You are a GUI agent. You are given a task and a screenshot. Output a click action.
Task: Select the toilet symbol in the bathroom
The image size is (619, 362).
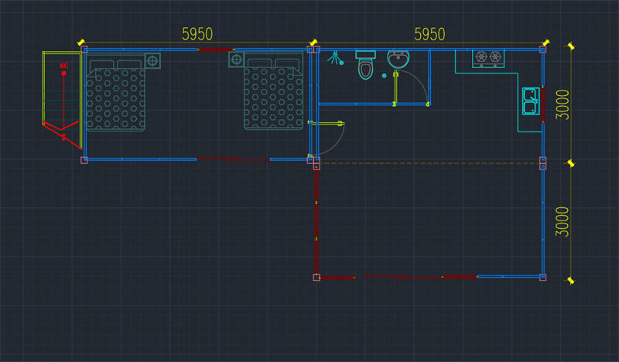365,65
